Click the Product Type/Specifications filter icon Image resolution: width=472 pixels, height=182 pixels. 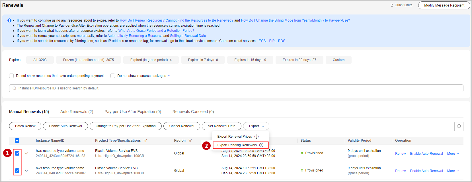[x=145, y=141]
